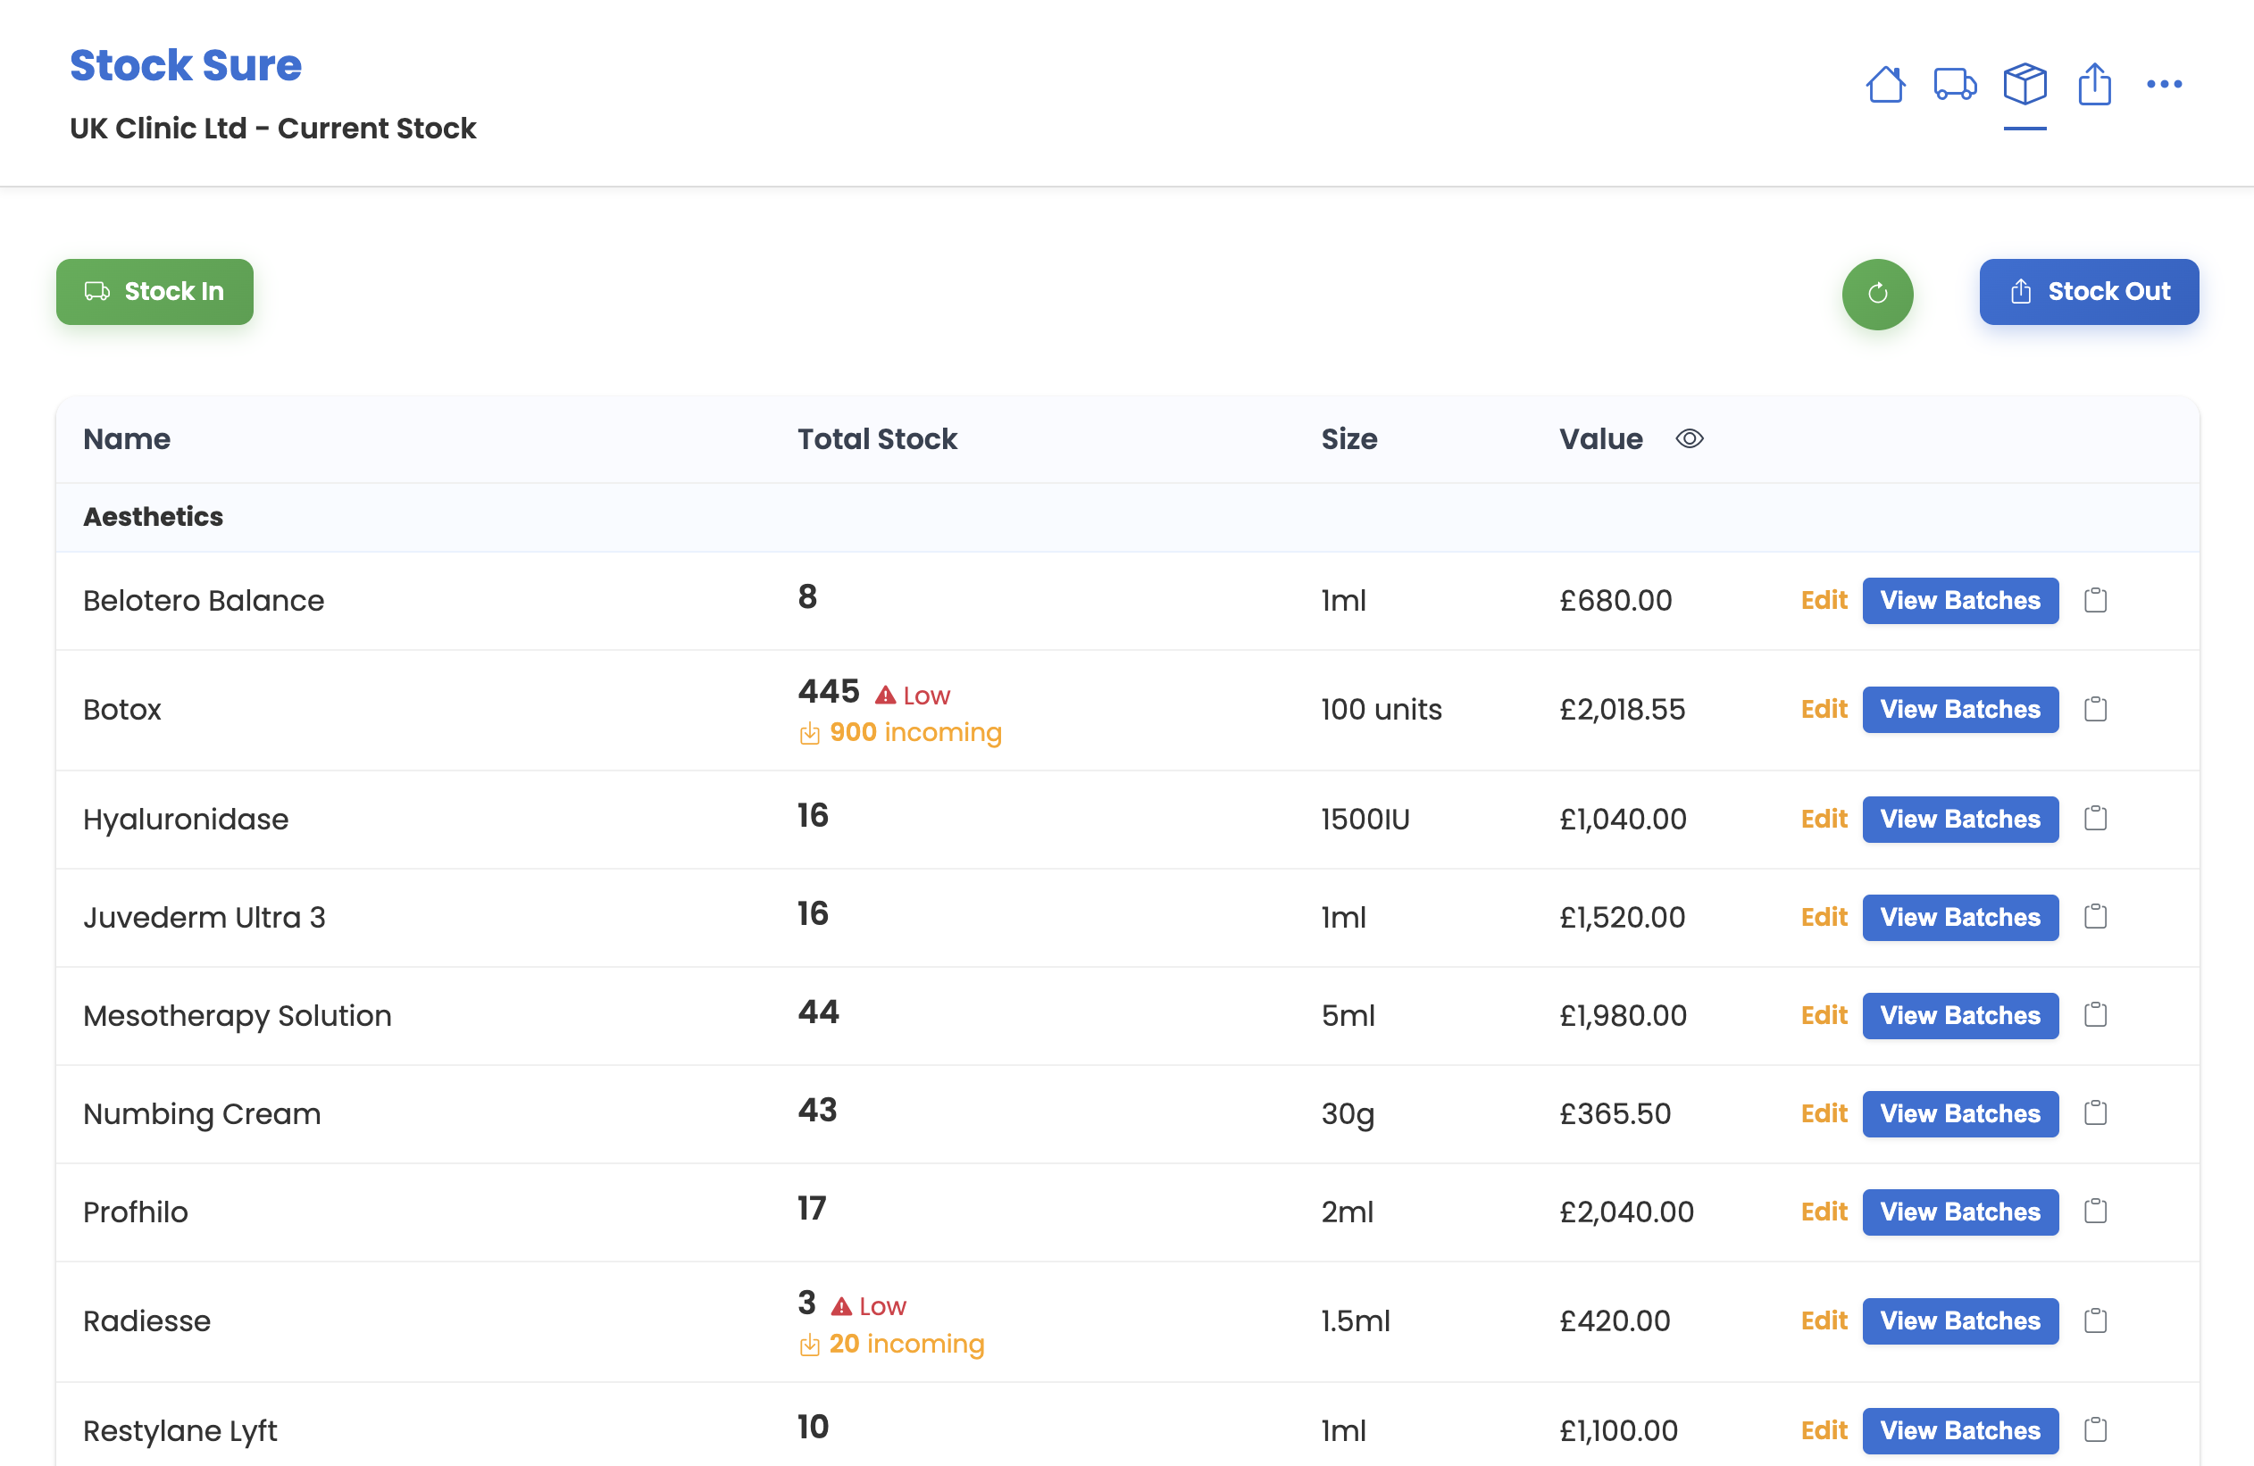View Batches for Profhilo

tap(1959, 1213)
